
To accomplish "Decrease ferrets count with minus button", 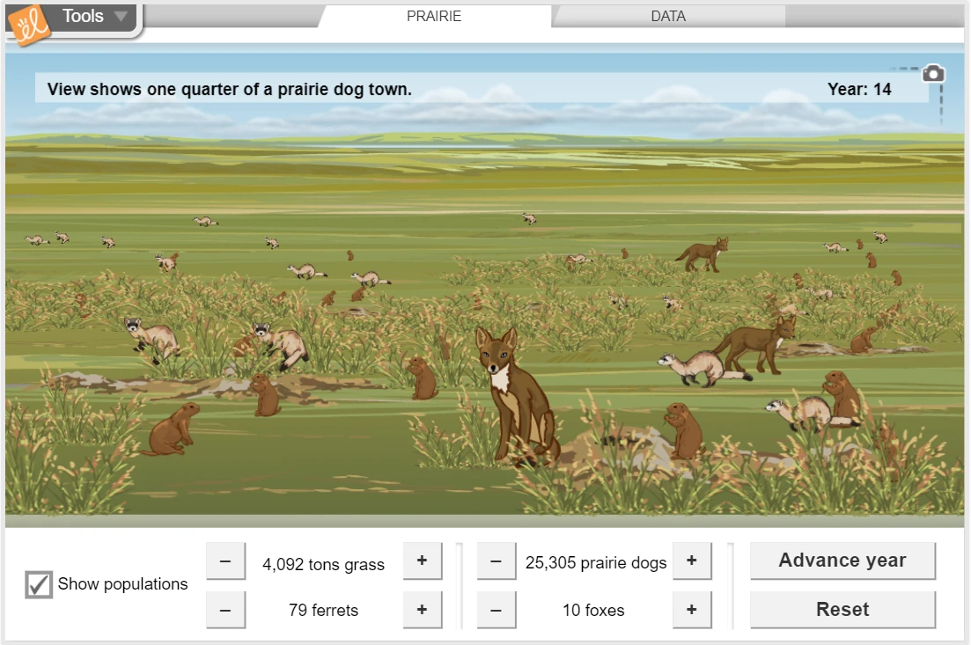I will (225, 610).
